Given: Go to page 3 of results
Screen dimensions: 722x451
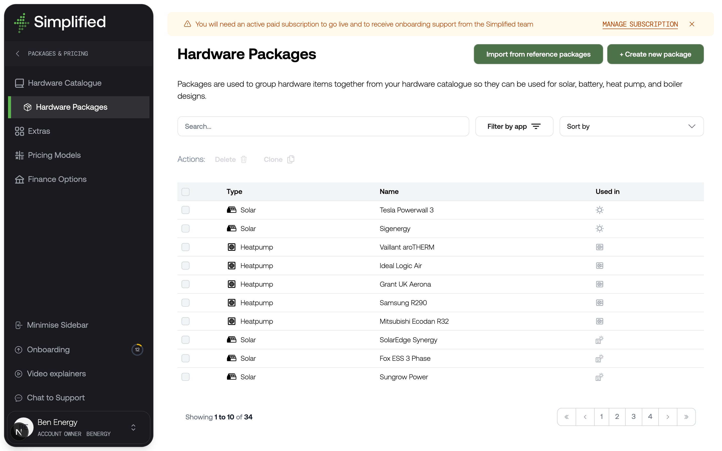Looking at the screenshot, I should coord(634,417).
